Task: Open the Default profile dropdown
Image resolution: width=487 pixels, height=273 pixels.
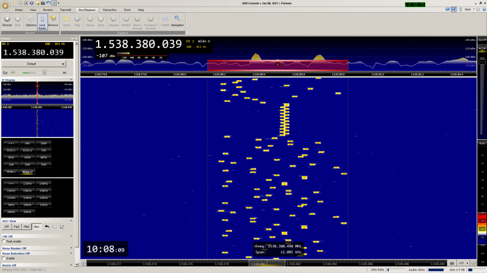Action: pos(34,64)
